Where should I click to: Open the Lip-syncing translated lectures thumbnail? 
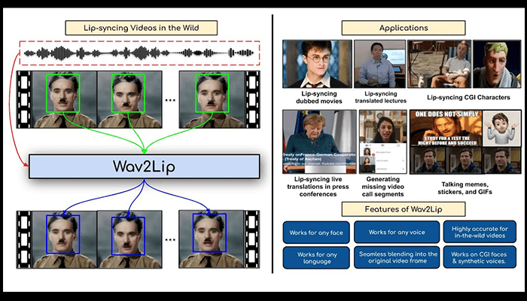pyautogui.click(x=378, y=63)
